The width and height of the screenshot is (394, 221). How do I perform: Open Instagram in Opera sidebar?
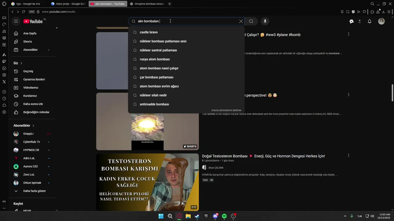pyautogui.click(x=4, y=75)
